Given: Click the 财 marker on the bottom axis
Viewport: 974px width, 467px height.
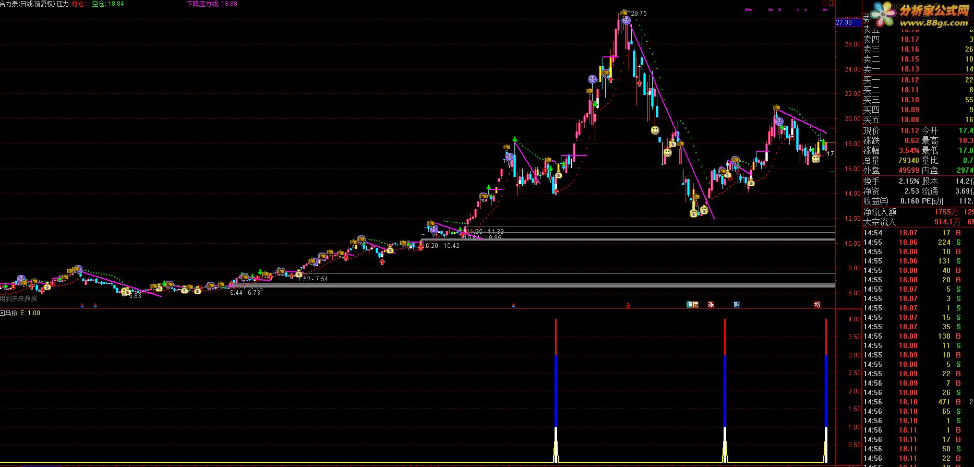Looking at the screenshot, I should [x=737, y=305].
